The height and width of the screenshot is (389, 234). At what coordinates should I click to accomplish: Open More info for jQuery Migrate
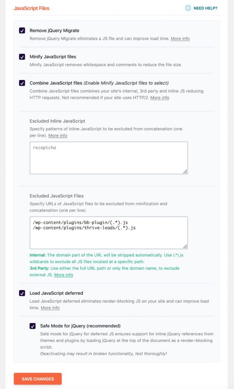(180, 39)
